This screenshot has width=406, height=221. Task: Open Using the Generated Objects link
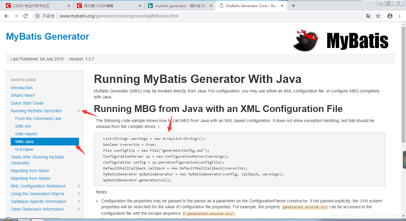[37, 194]
